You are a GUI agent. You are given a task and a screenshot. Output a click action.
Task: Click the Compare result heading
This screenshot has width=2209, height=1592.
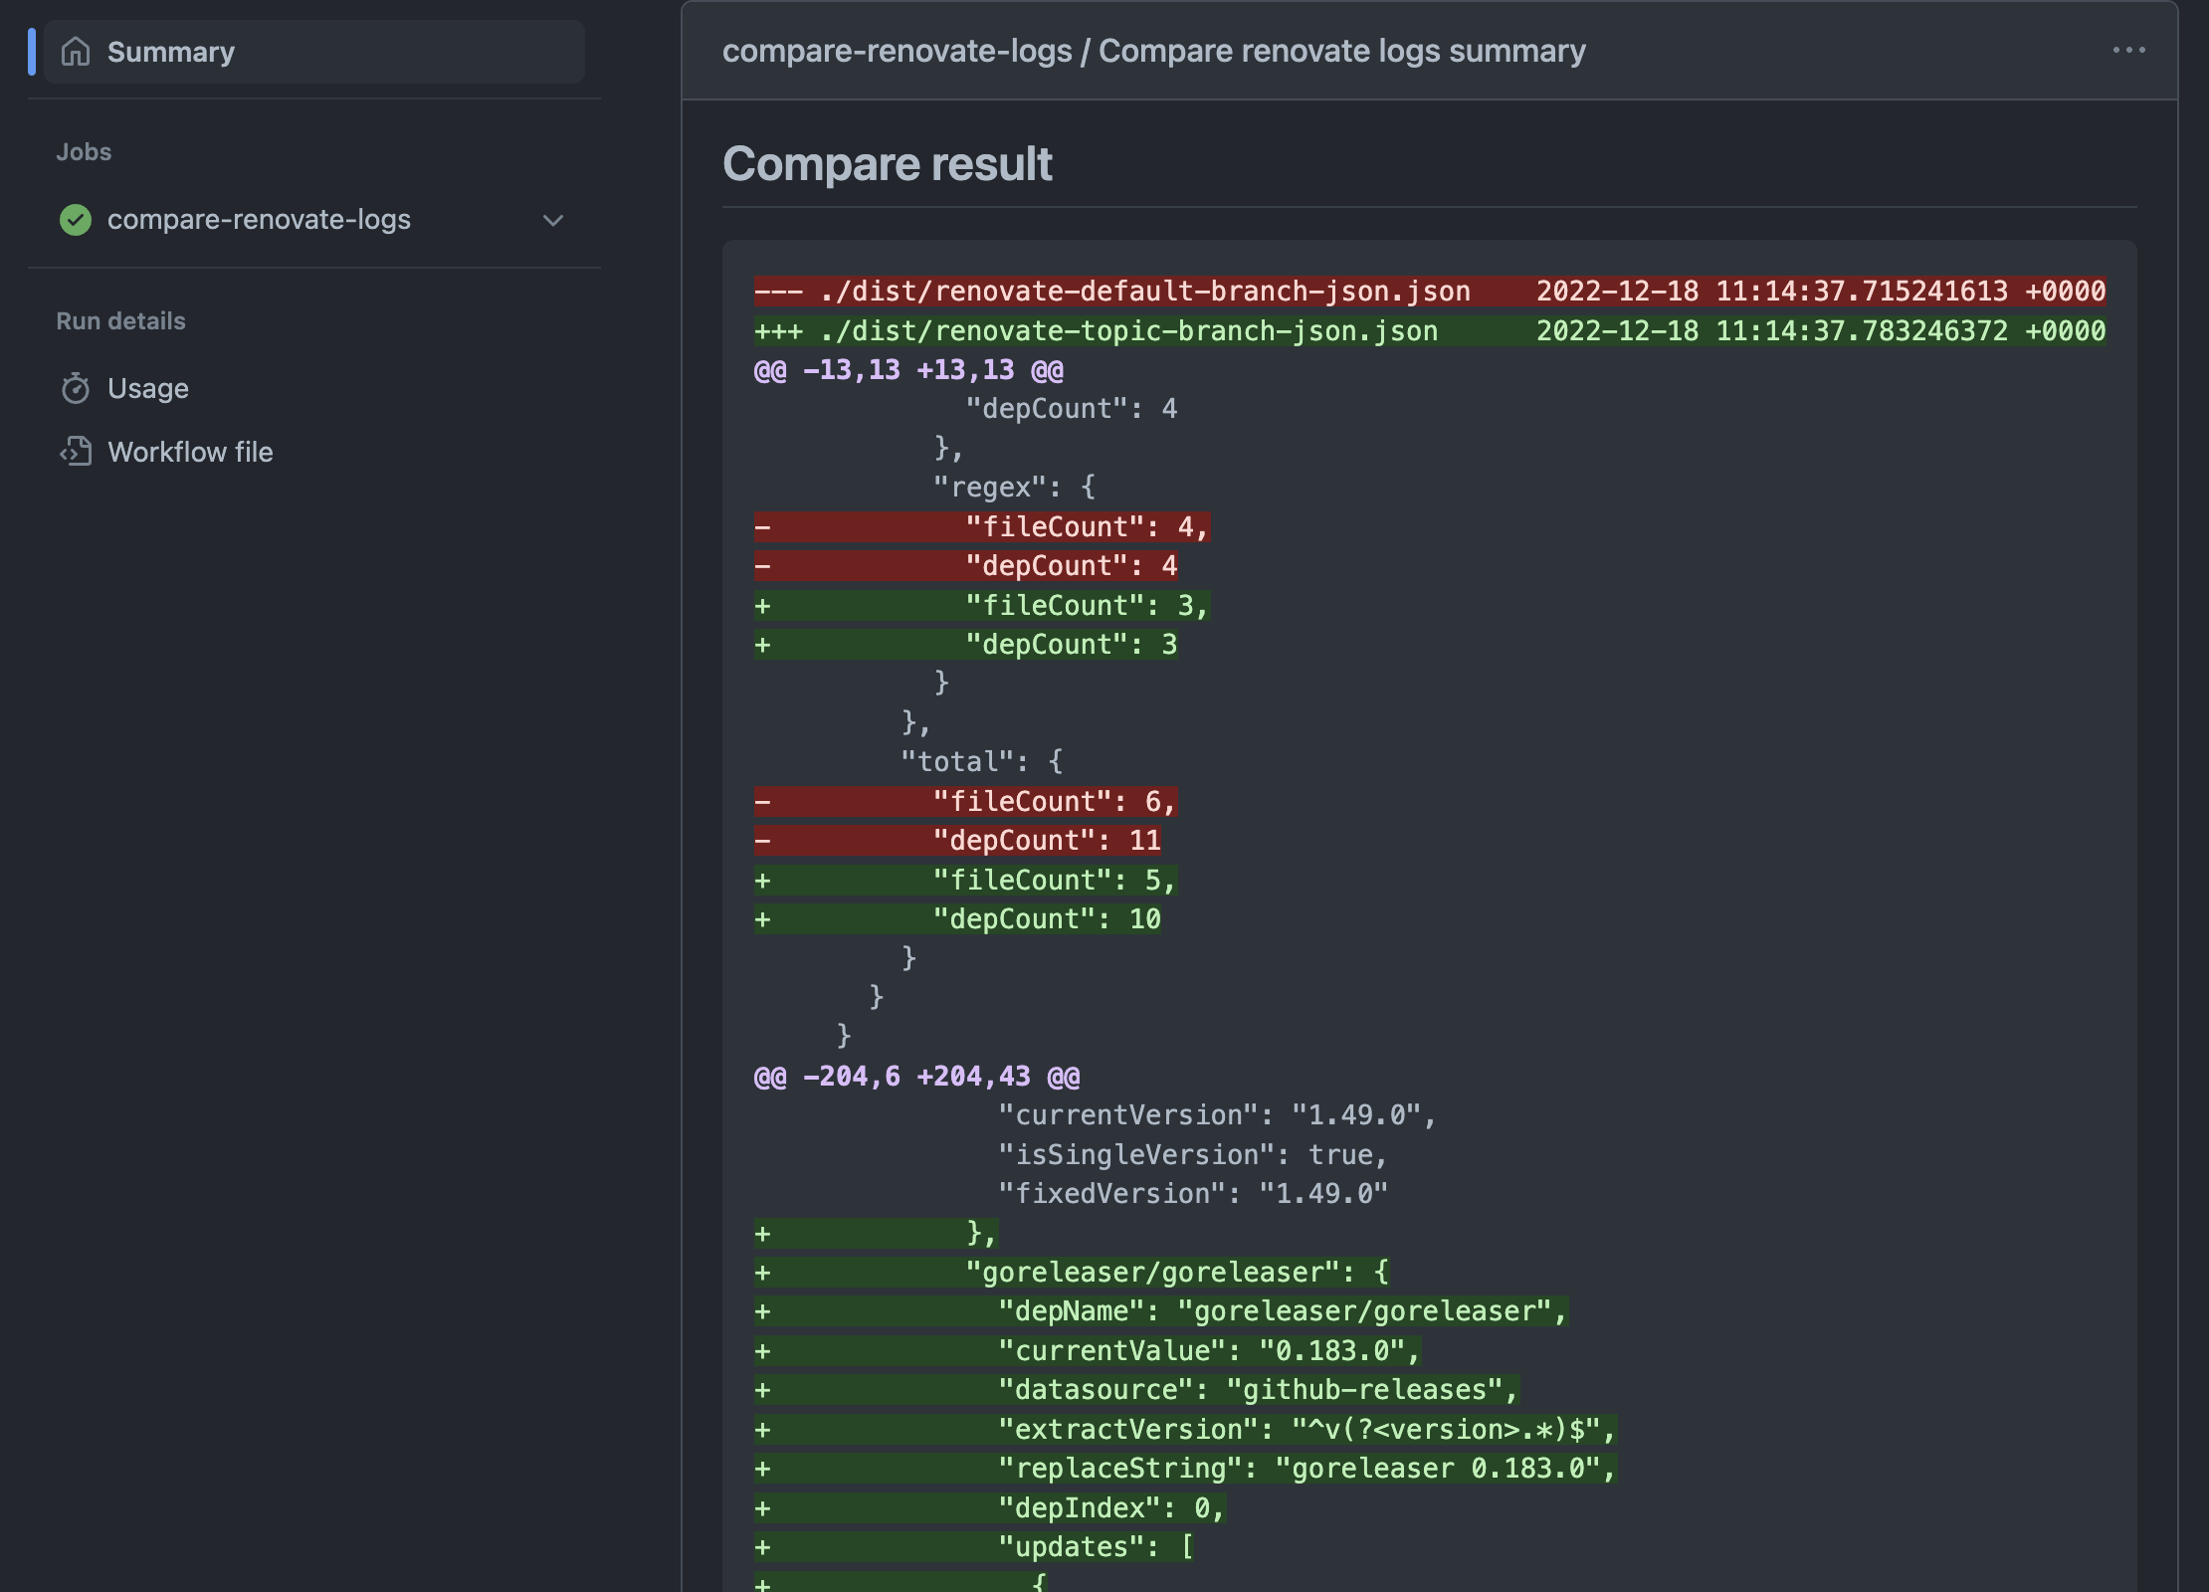point(887,164)
